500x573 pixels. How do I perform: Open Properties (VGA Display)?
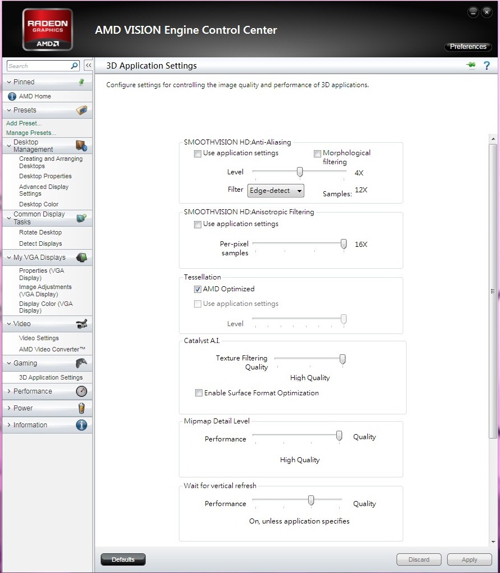click(41, 274)
